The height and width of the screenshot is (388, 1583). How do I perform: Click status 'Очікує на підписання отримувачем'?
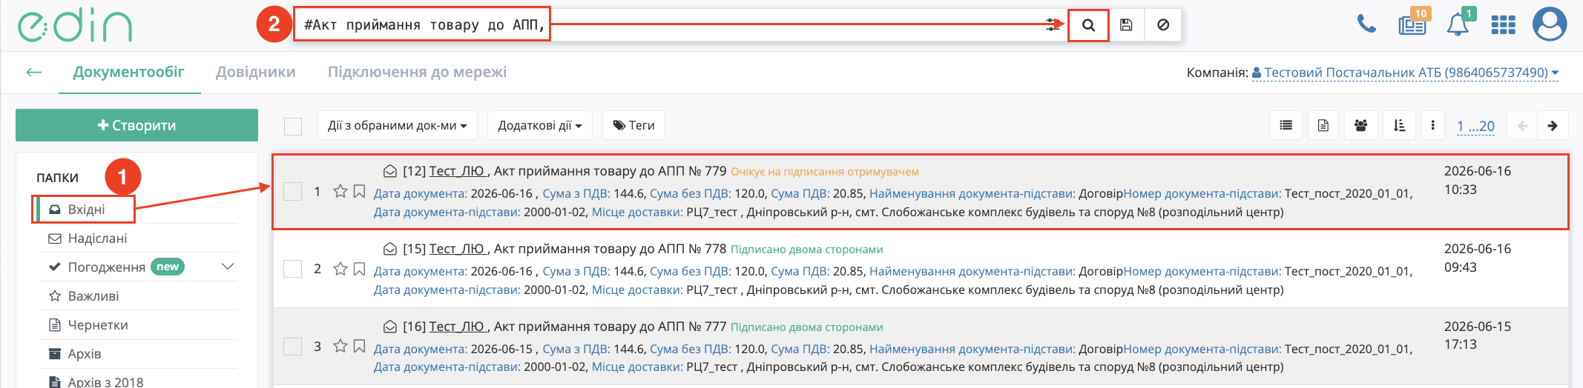[825, 172]
